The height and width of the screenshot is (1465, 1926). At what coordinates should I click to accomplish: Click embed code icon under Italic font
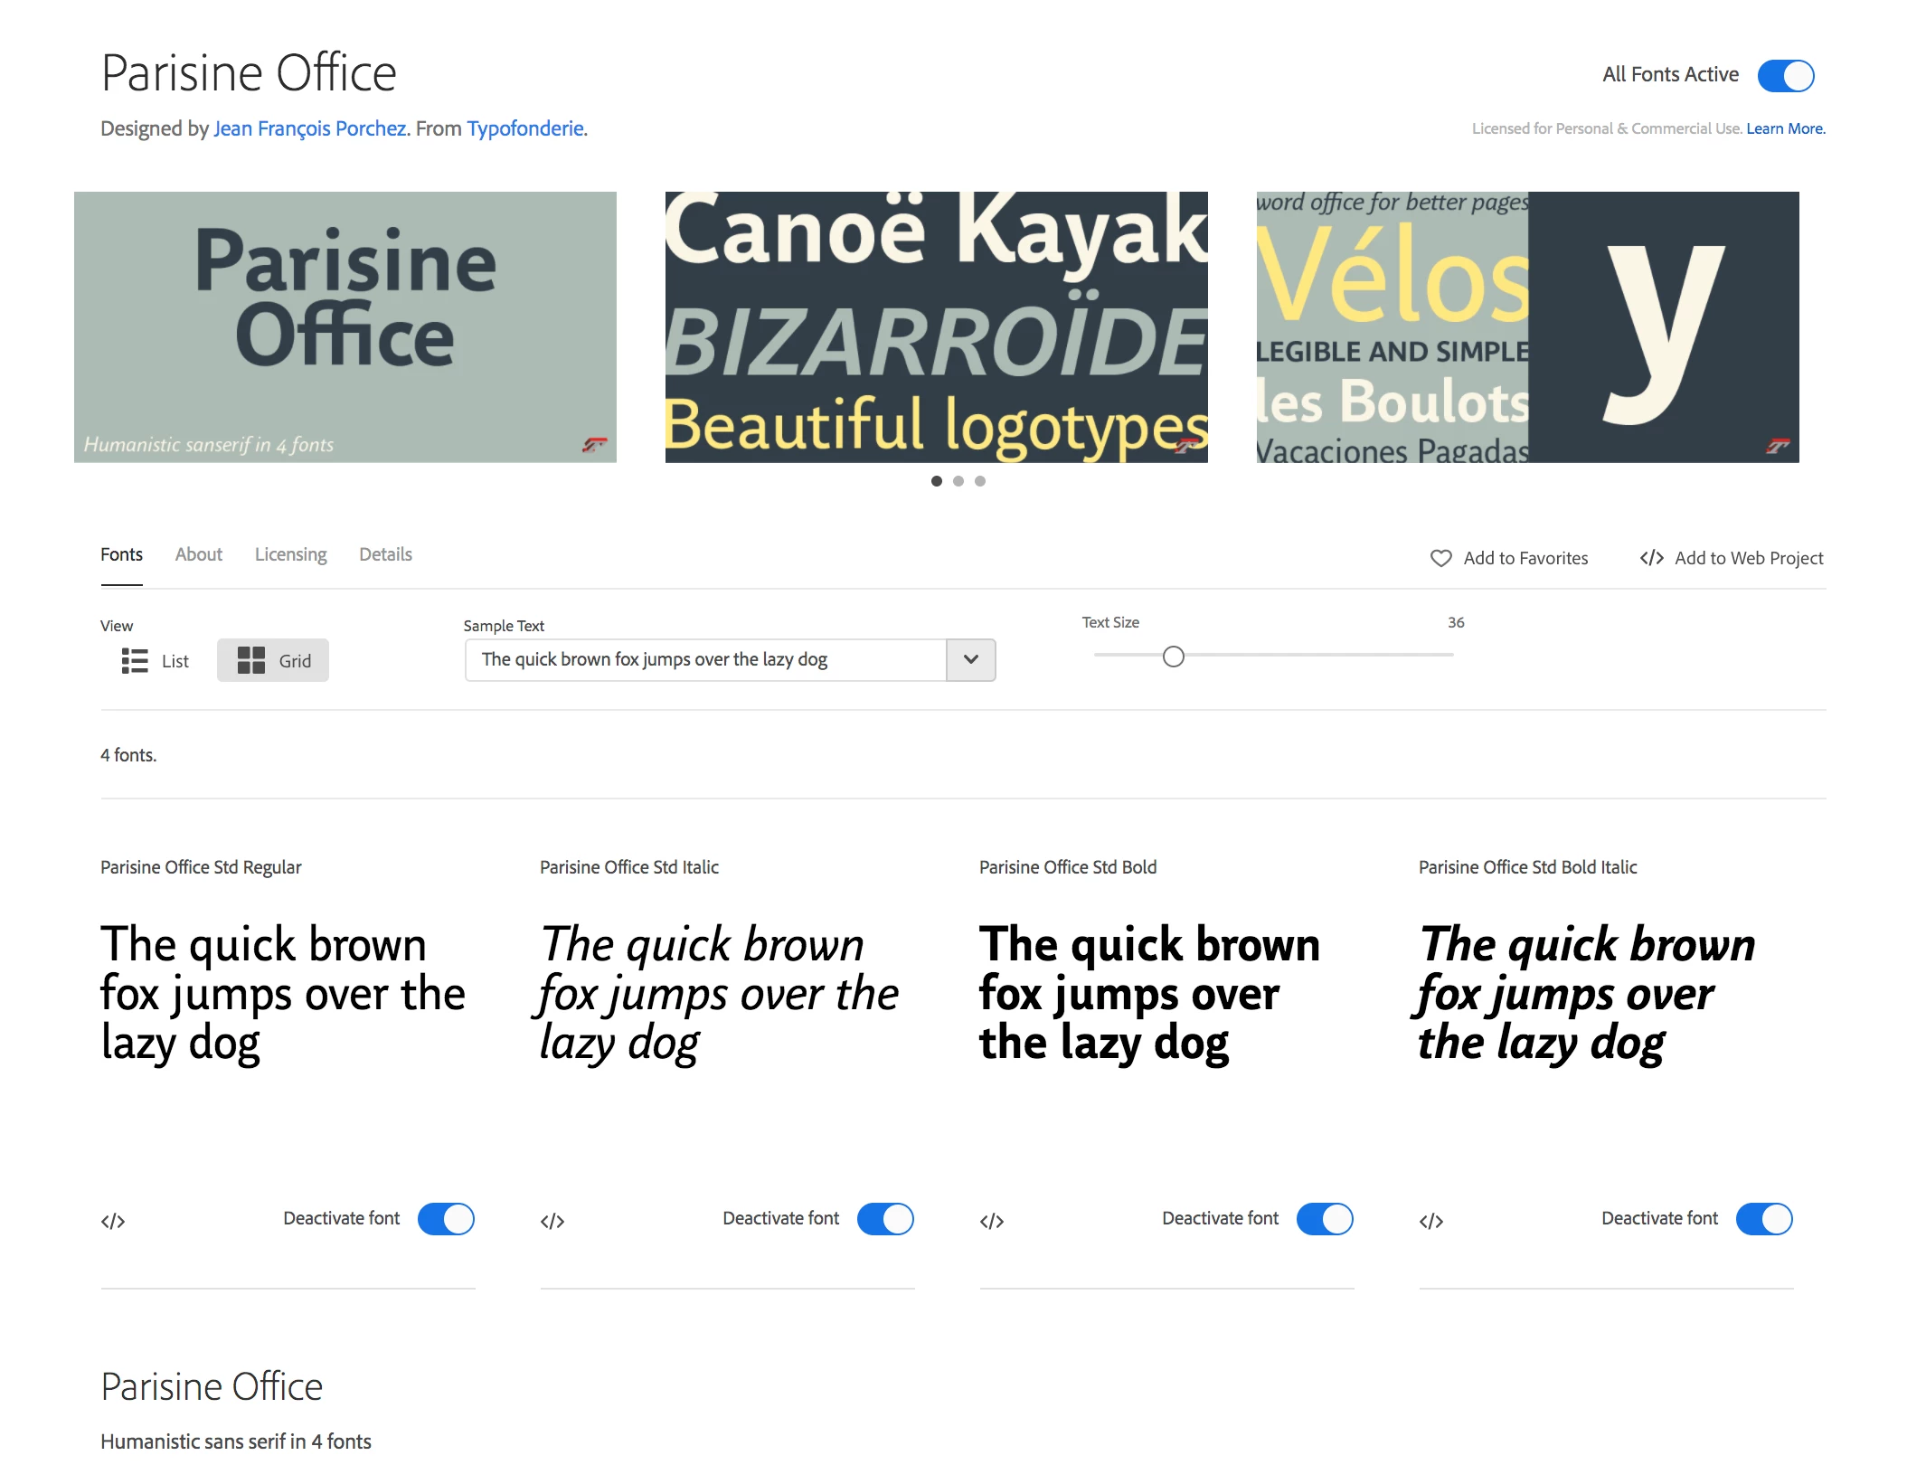click(552, 1222)
